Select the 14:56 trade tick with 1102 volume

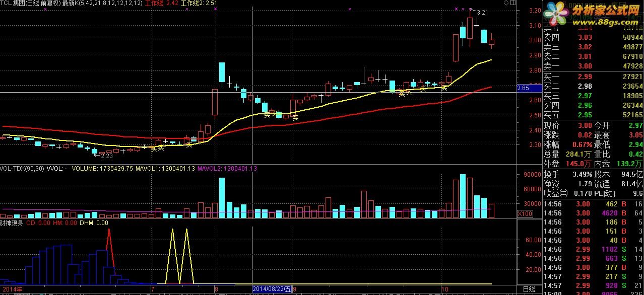point(593,249)
